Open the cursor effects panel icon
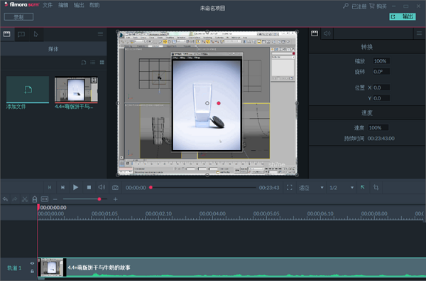This screenshot has width=426, height=281. point(36,34)
